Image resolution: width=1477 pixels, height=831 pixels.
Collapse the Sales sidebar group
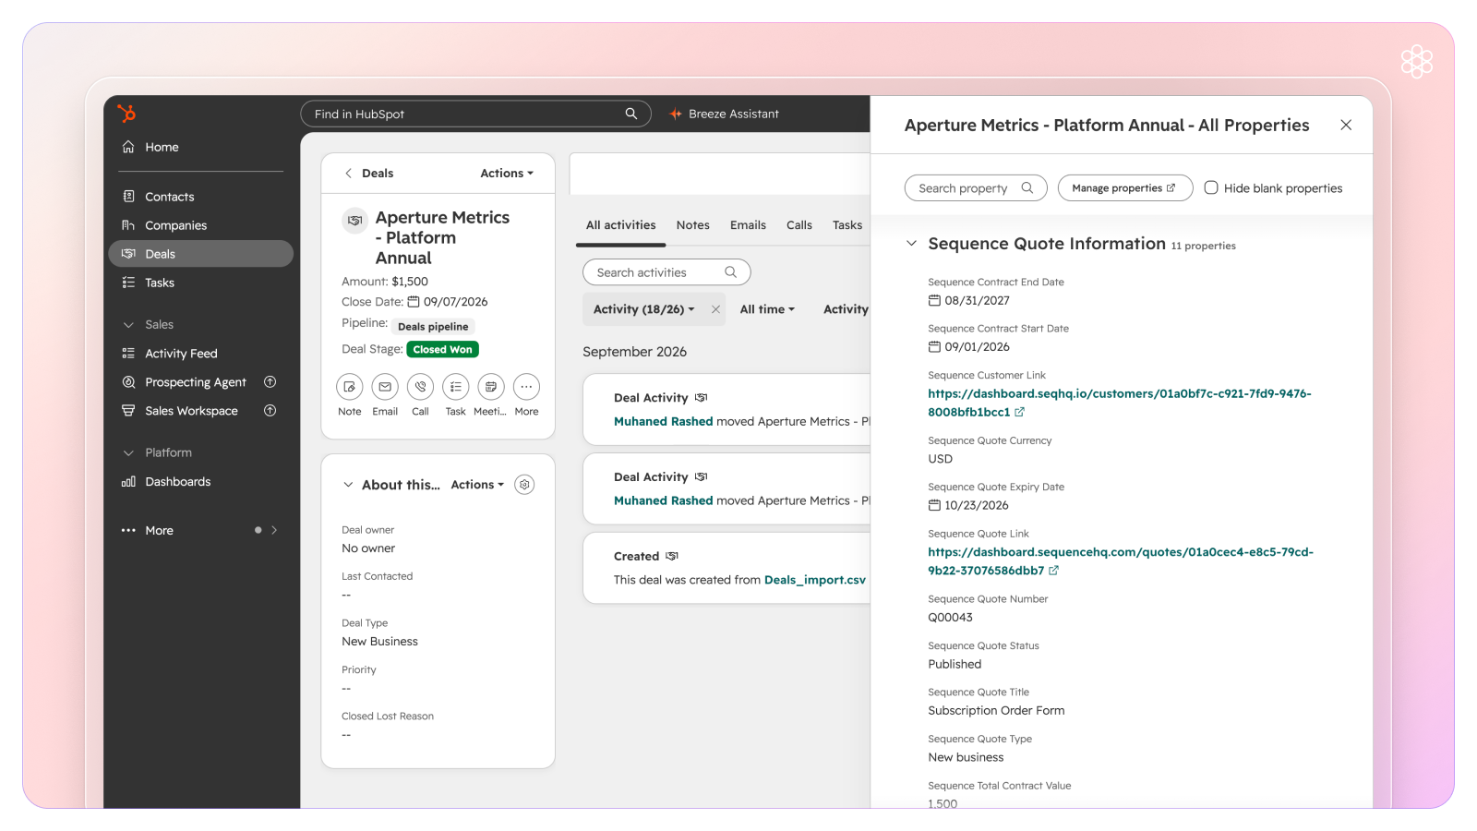click(x=128, y=325)
